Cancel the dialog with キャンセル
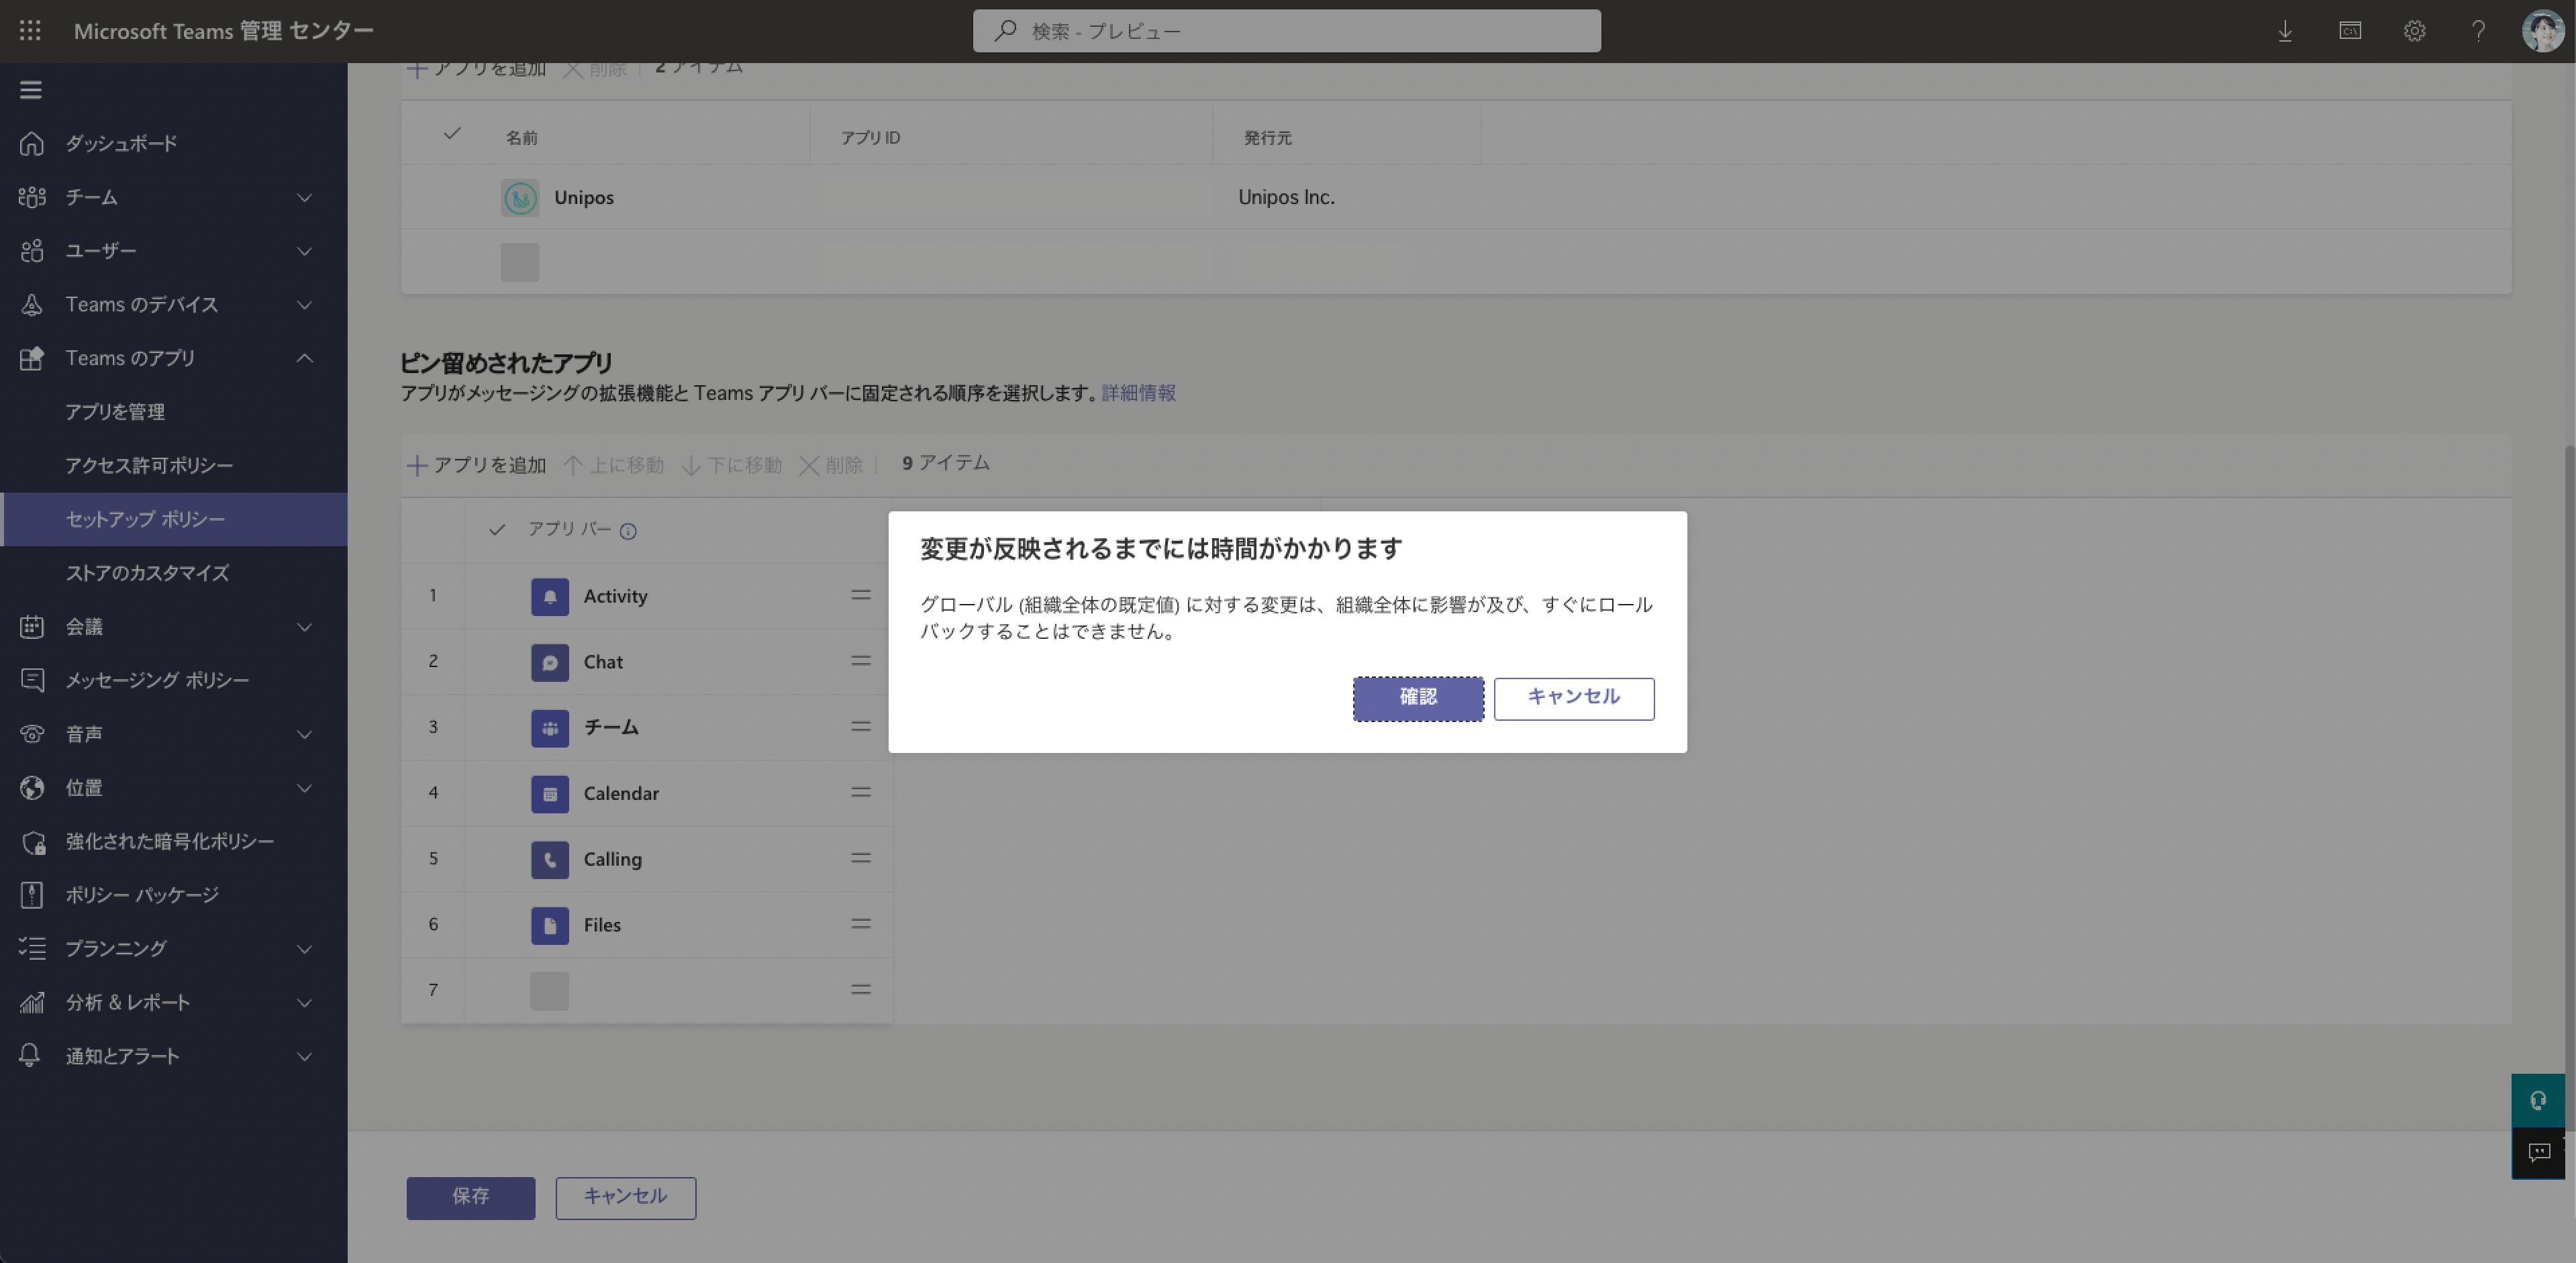Image resolution: width=2576 pixels, height=1263 pixels. pyautogui.click(x=1574, y=698)
